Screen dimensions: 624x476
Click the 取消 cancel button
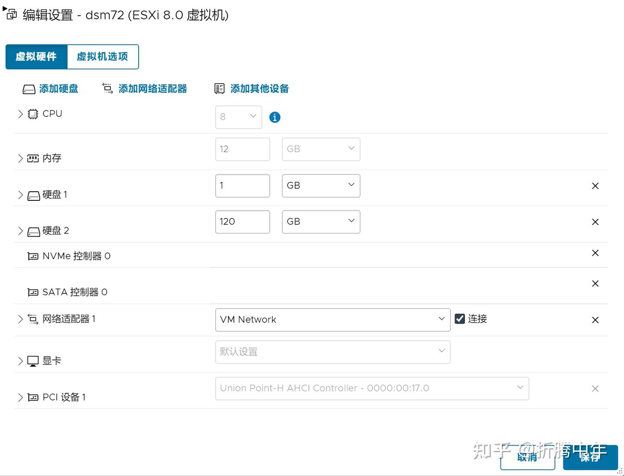pos(527,457)
